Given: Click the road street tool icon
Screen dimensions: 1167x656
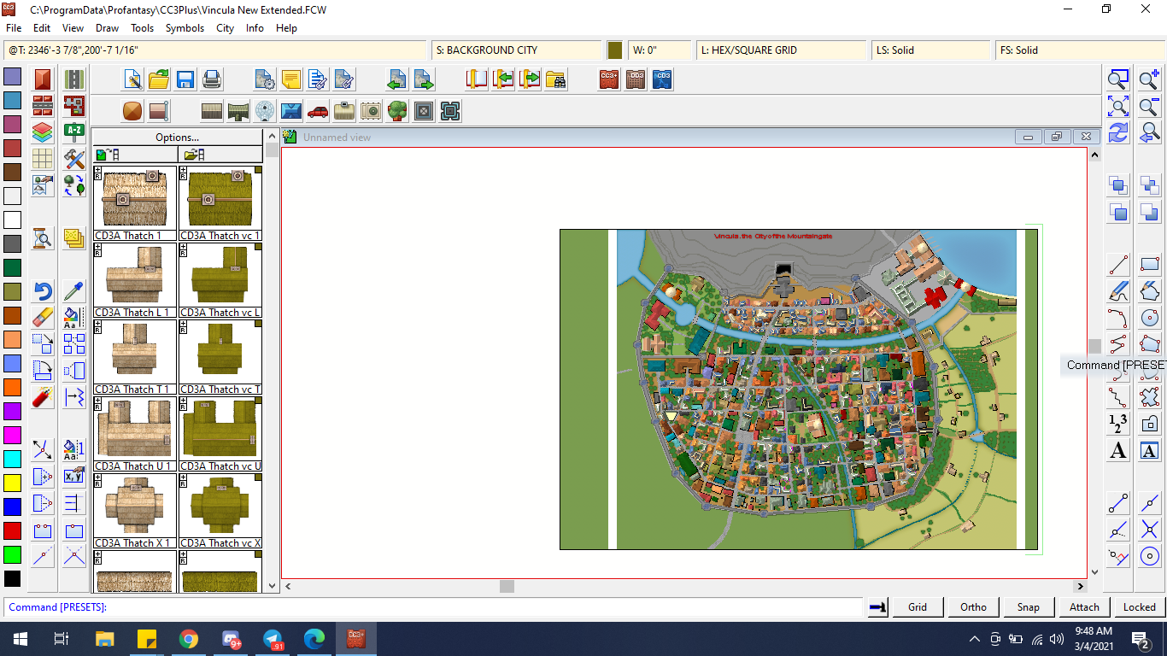Looking at the screenshot, I should (x=74, y=79).
